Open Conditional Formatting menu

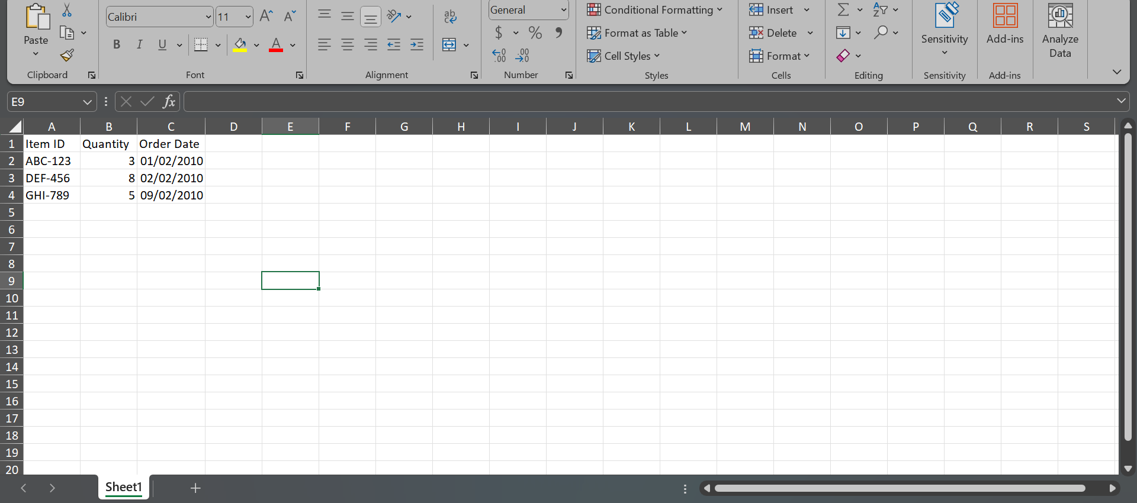point(655,10)
